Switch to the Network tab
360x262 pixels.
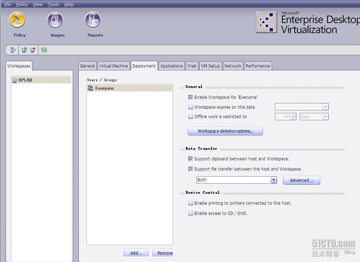[x=233, y=66]
